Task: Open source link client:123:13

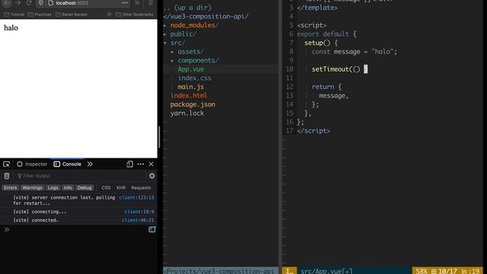Action: point(136,198)
